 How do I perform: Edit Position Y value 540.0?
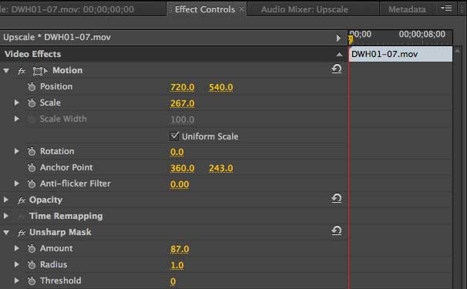[x=221, y=87]
